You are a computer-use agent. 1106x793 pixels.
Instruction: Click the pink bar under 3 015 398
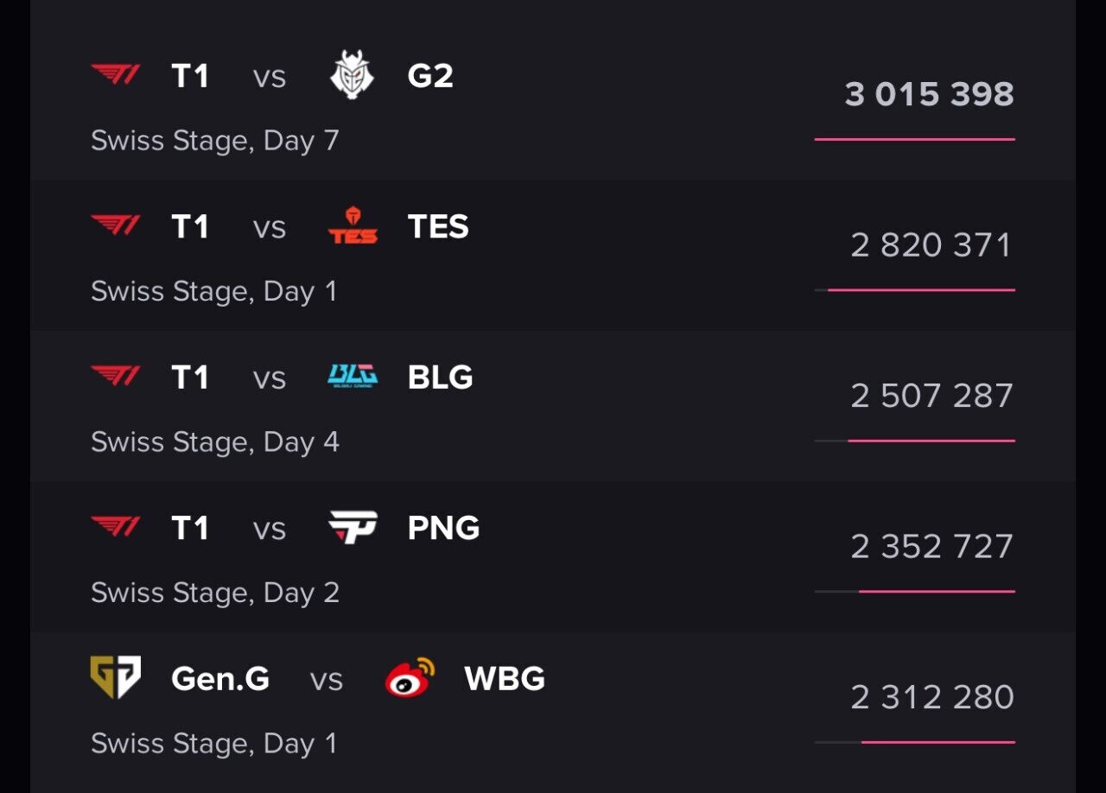pyautogui.click(x=914, y=139)
